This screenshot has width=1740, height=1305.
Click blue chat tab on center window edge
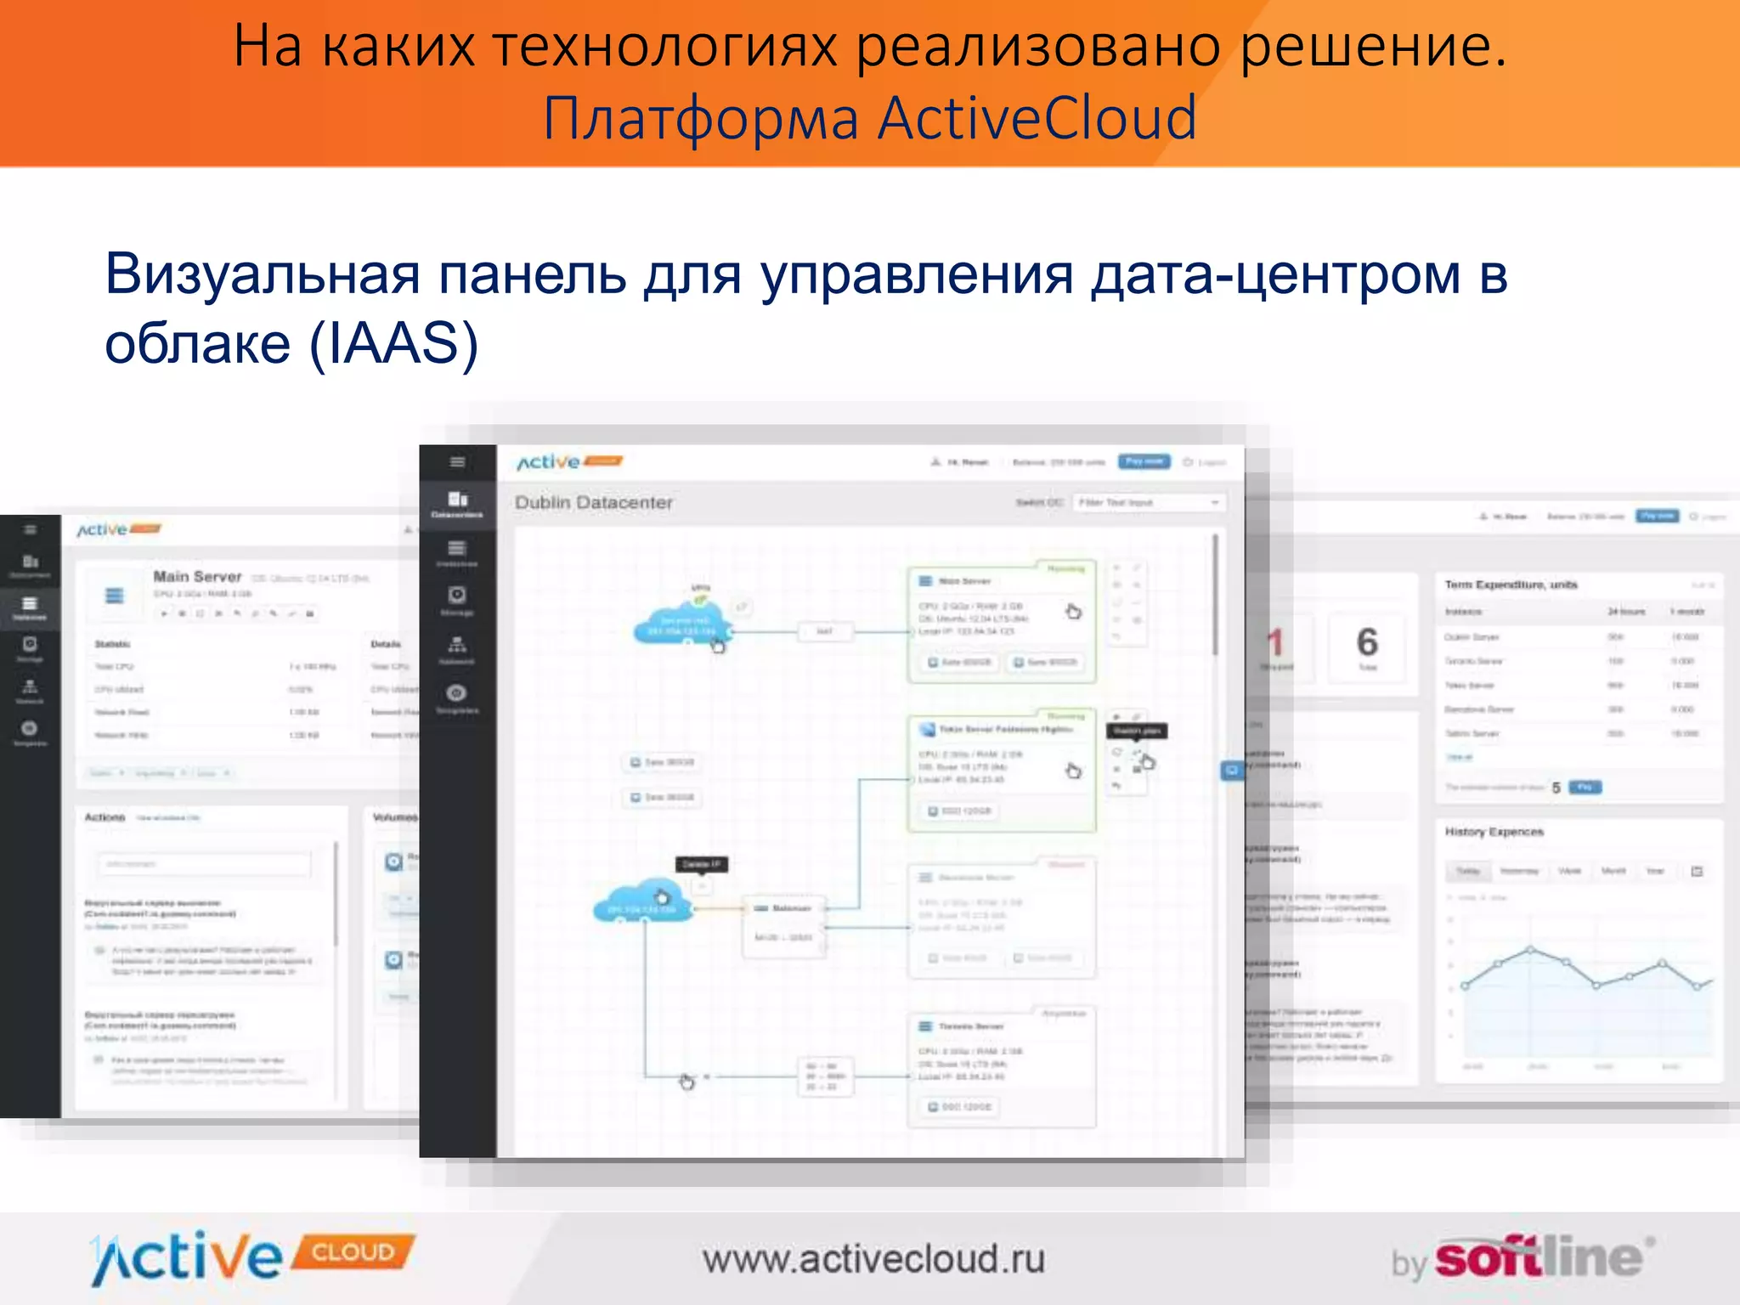(x=1232, y=771)
